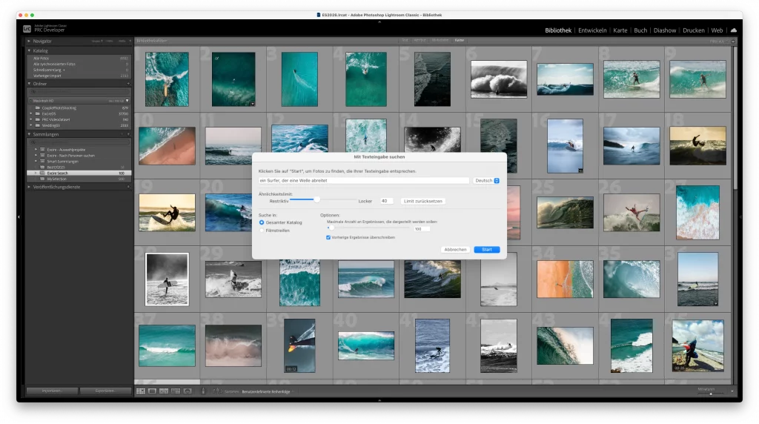Select survey view icon in toolbar
Image resolution: width=759 pixels, height=424 pixels.
[176, 391]
